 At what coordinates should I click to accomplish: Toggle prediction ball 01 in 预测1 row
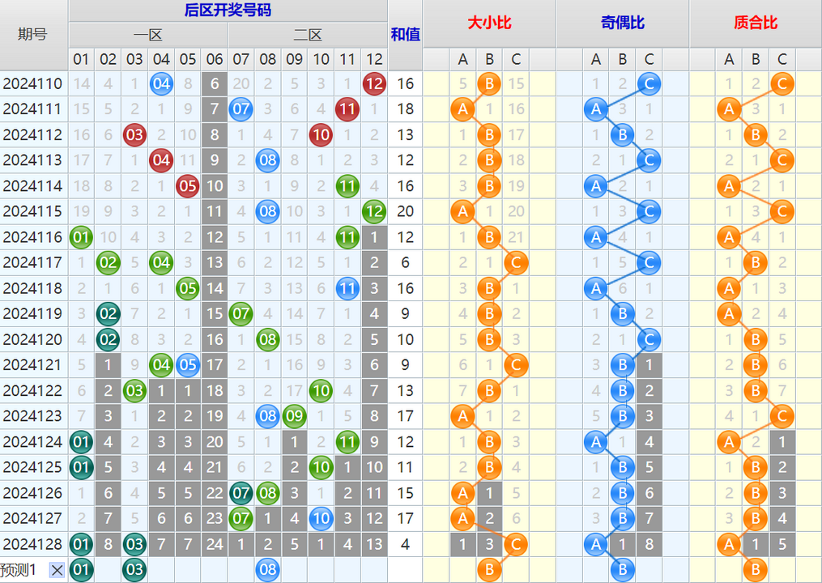[81, 570]
